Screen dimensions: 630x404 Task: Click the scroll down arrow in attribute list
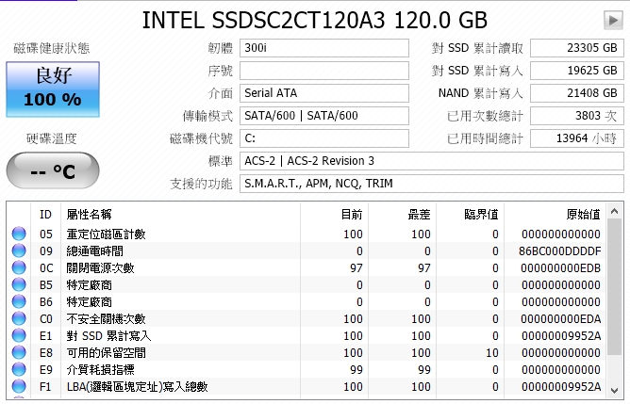click(614, 390)
